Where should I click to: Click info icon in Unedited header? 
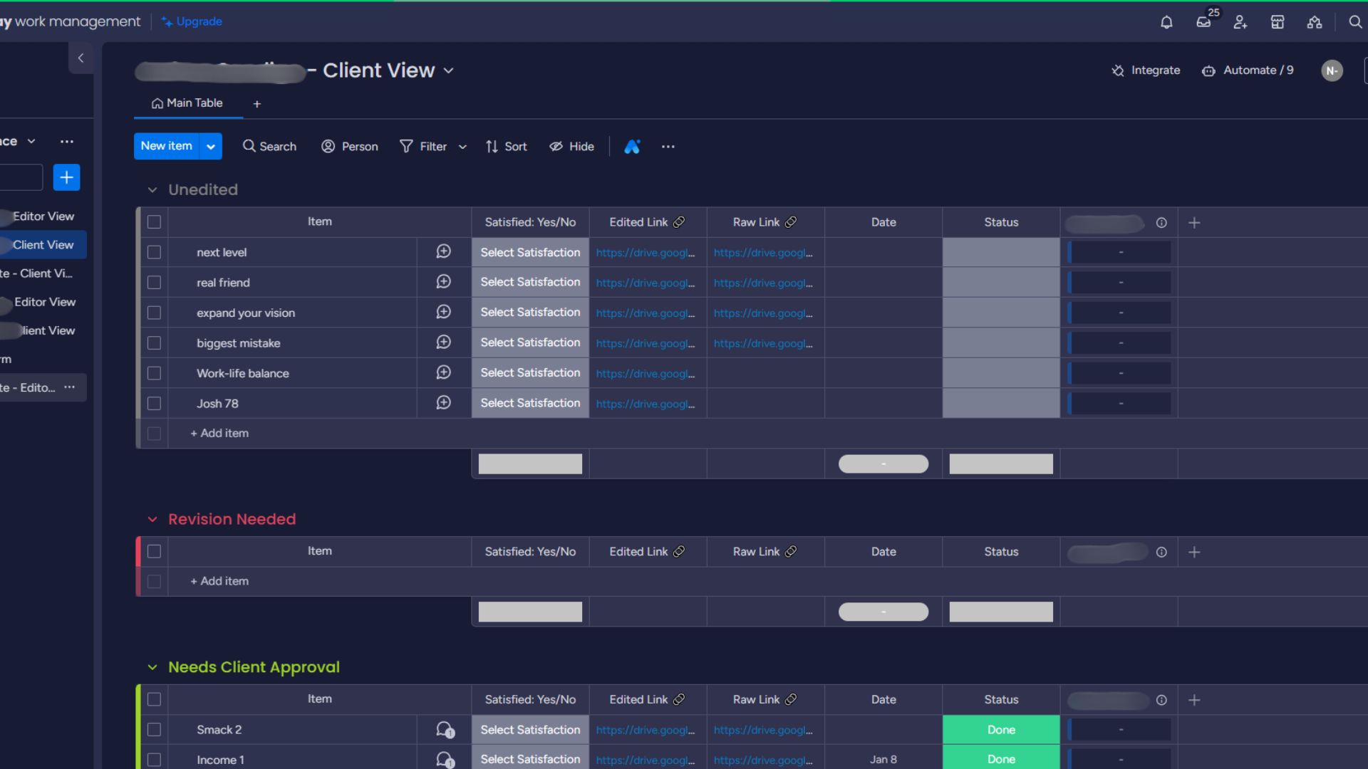(1161, 223)
